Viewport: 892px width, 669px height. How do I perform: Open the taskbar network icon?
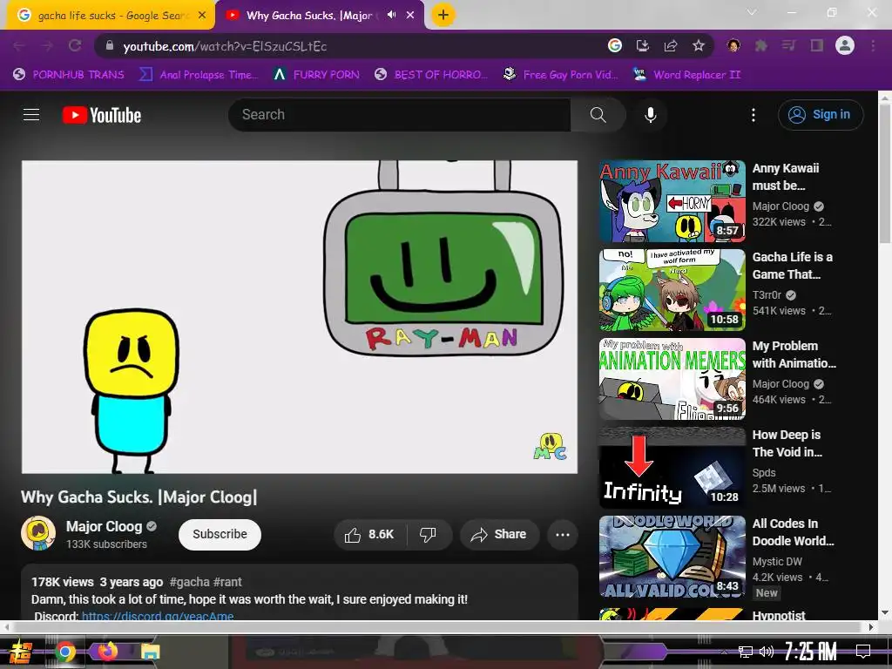pos(746,652)
